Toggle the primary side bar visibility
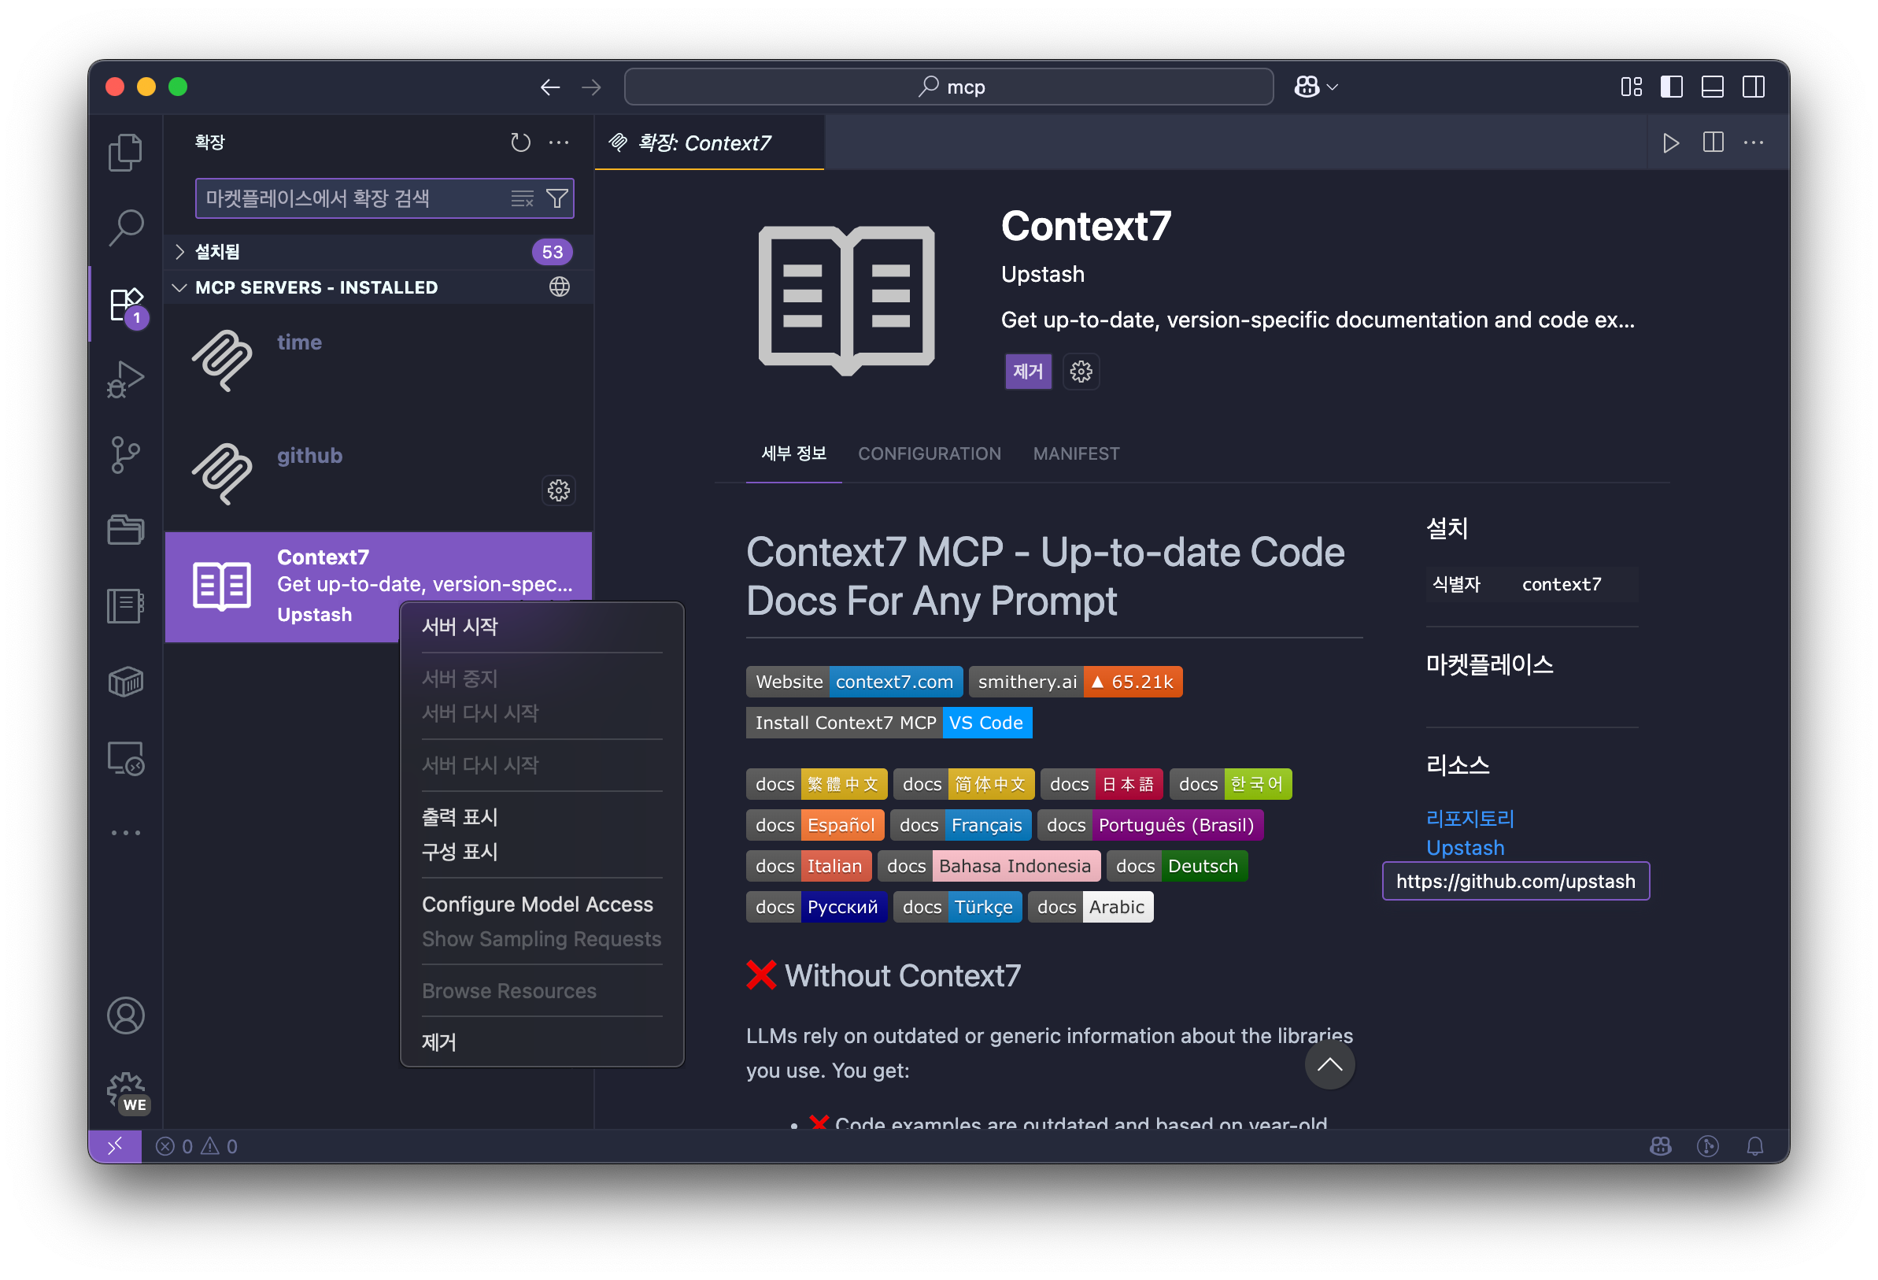Viewport: 1878px width, 1280px height. 1671,87
